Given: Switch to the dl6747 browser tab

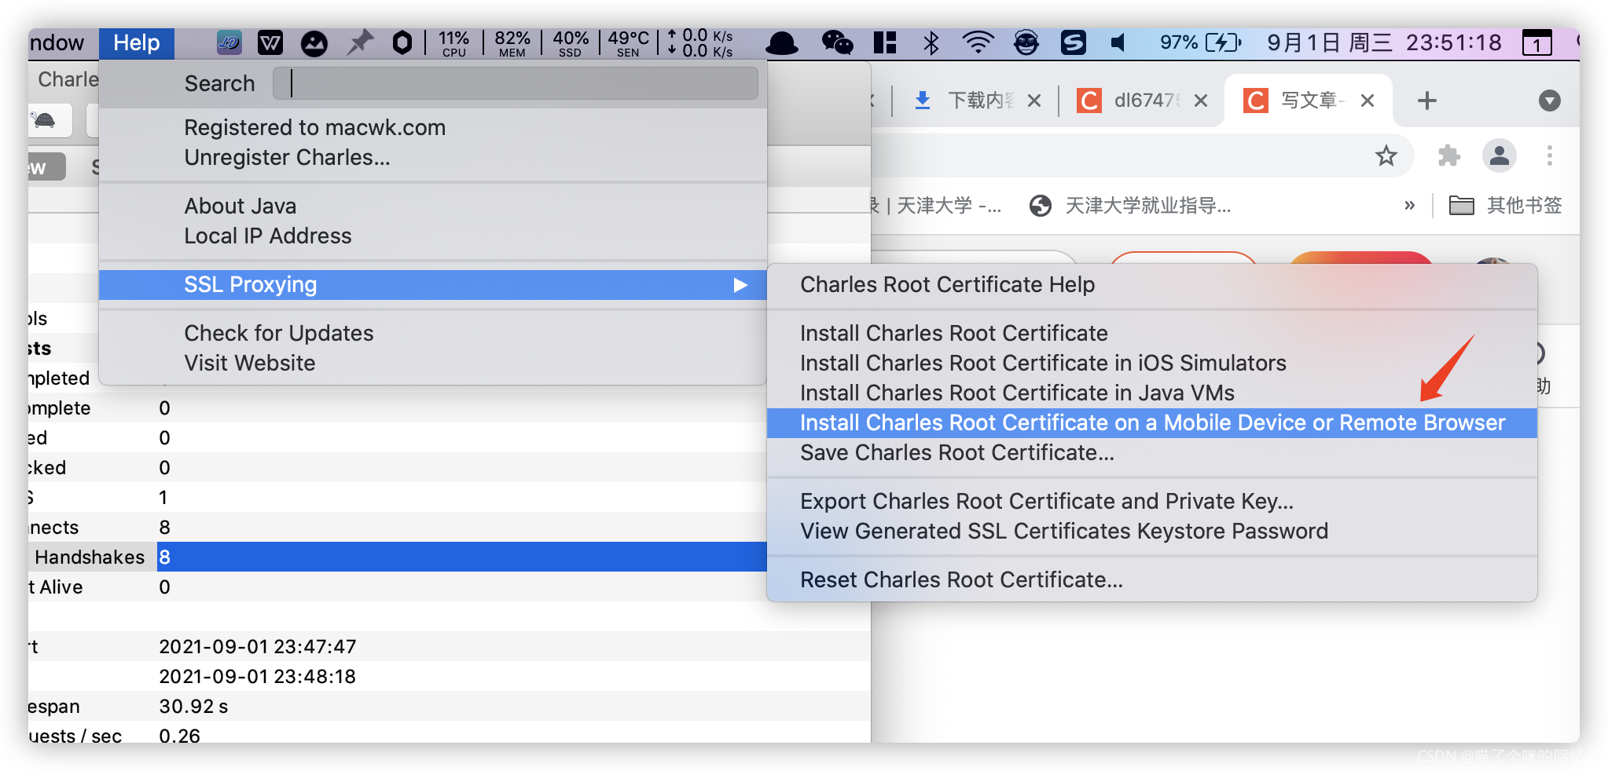Looking at the screenshot, I should [1133, 100].
